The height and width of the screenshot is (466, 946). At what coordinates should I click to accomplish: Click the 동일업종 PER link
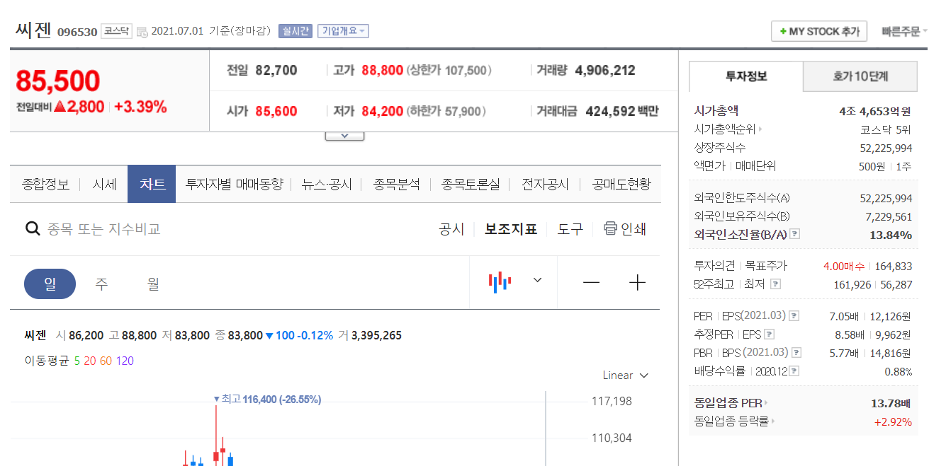click(728, 403)
